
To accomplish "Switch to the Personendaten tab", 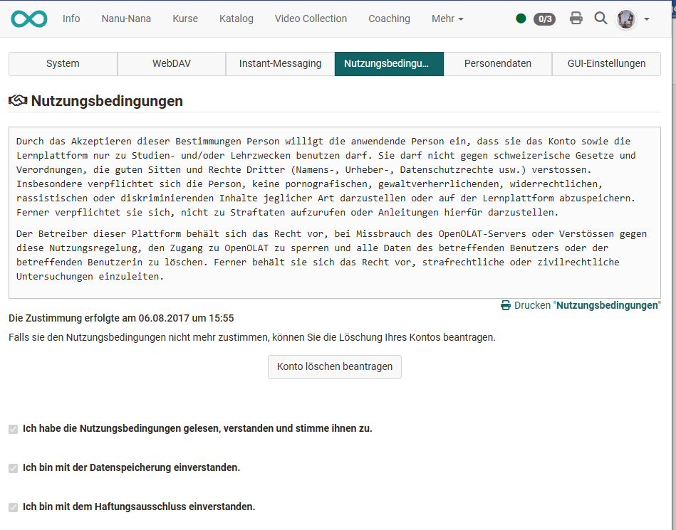I will click(x=497, y=63).
